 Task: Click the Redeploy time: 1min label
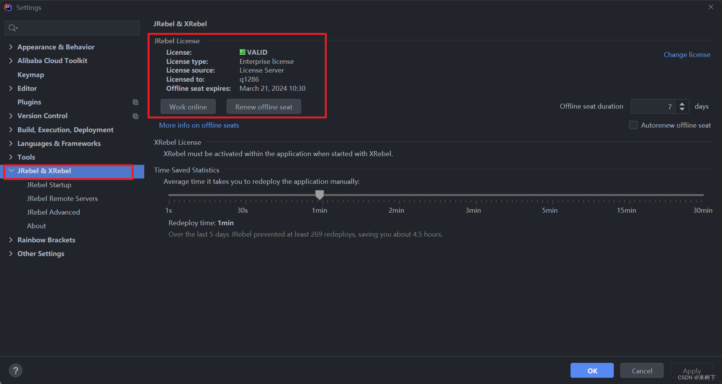pyautogui.click(x=201, y=223)
